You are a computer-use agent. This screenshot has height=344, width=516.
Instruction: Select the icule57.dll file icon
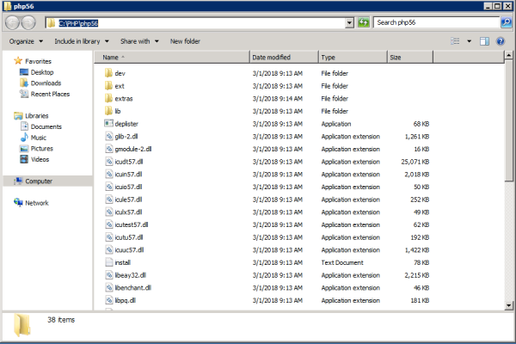click(109, 200)
